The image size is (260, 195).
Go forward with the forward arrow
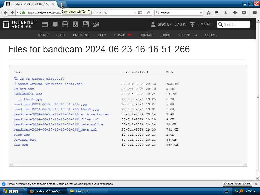(x=12, y=13)
